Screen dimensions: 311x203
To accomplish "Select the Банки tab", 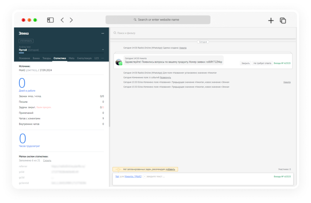I will (36, 58).
